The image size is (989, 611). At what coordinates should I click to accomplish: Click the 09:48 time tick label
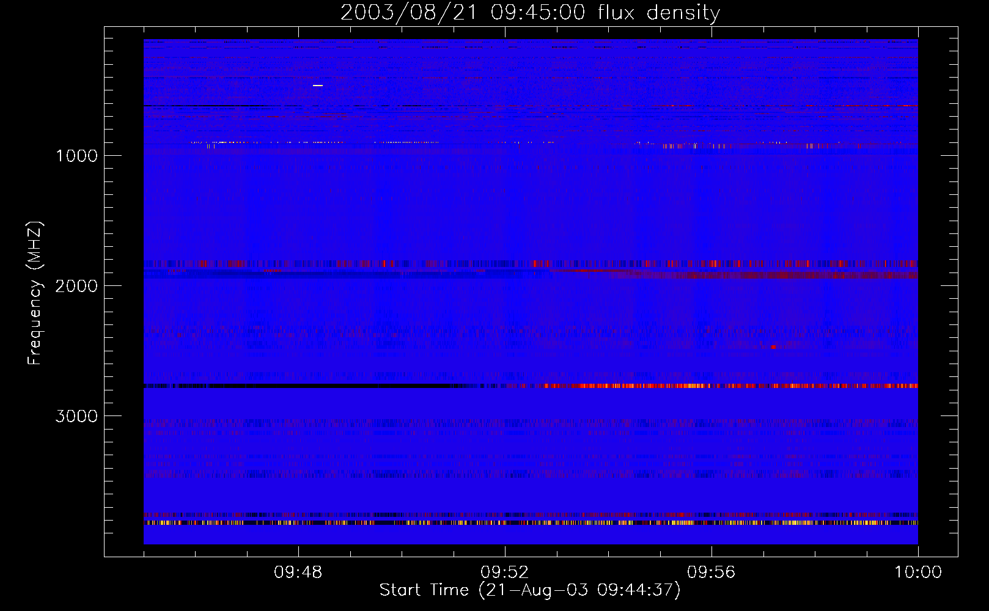pos(298,573)
